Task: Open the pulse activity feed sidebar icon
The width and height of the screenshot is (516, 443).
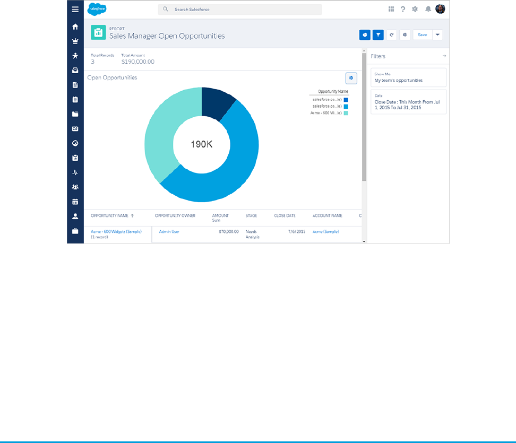Action: coord(75,172)
